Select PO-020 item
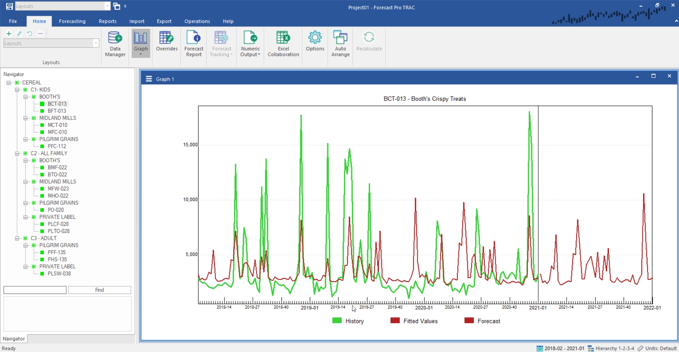 click(56, 210)
